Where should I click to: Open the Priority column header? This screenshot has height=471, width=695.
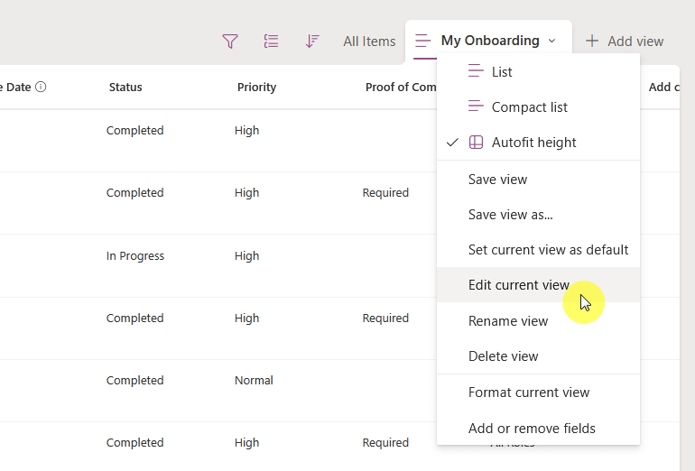tap(256, 88)
